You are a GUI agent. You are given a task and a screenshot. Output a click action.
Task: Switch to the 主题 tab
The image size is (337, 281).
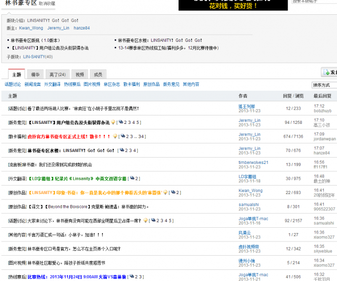16,74
